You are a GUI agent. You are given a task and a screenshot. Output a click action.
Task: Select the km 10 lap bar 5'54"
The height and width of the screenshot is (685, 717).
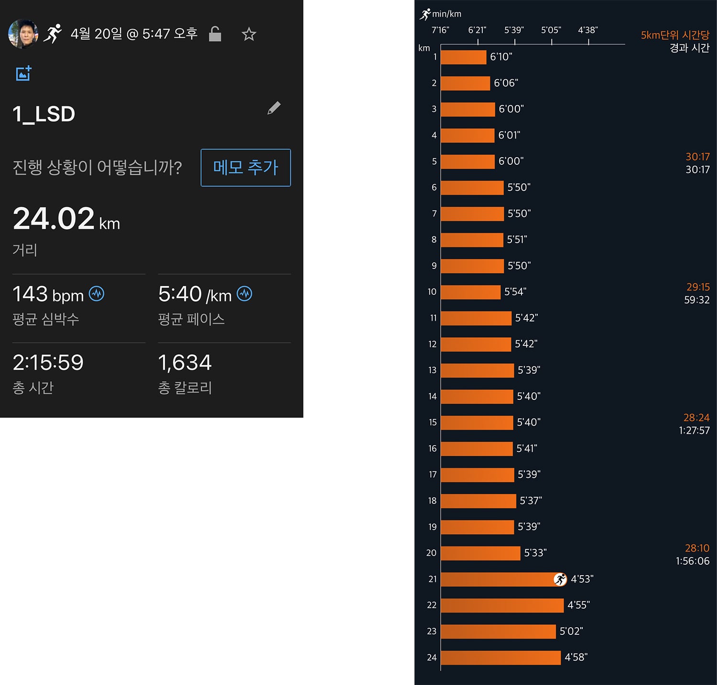(x=470, y=292)
